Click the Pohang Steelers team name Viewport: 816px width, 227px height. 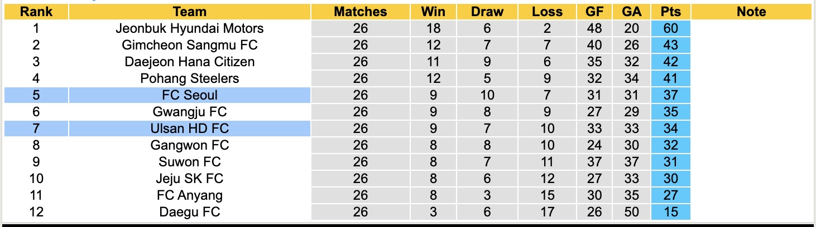click(190, 78)
